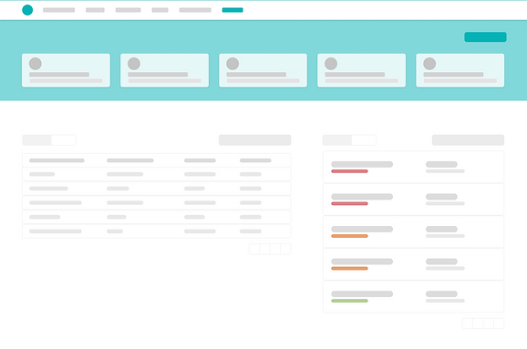This screenshot has width=527, height=349.
Task: Open the first list item with red bar
Action: [x=413, y=167]
